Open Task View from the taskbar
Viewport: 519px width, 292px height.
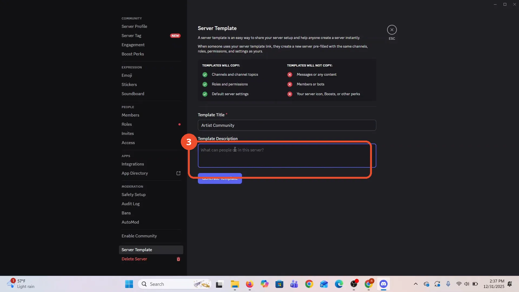(x=219, y=284)
